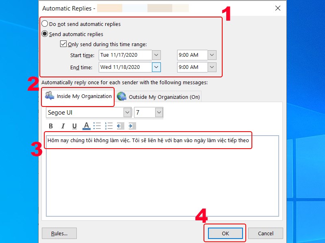Viewport: 325px width, 243px height.
Task: Insert a numbered list
Action: 108,126
